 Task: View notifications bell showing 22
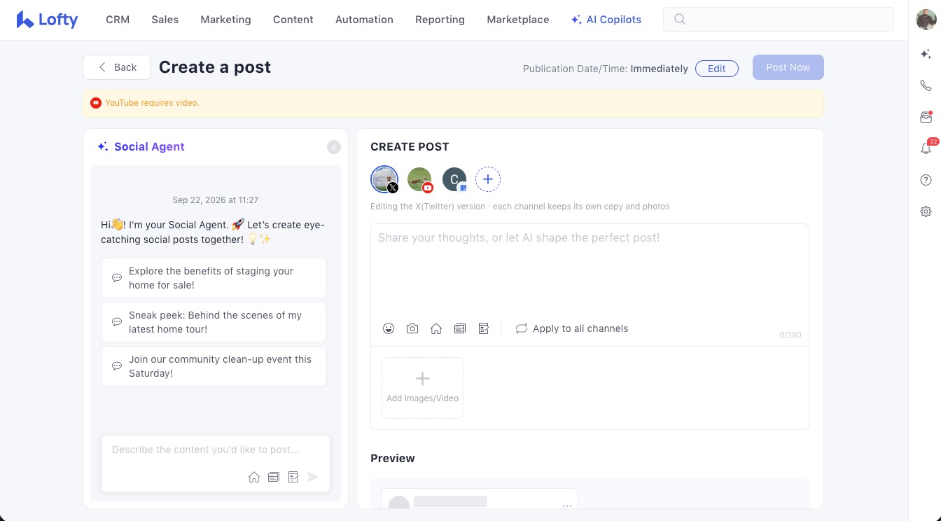click(926, 148)
